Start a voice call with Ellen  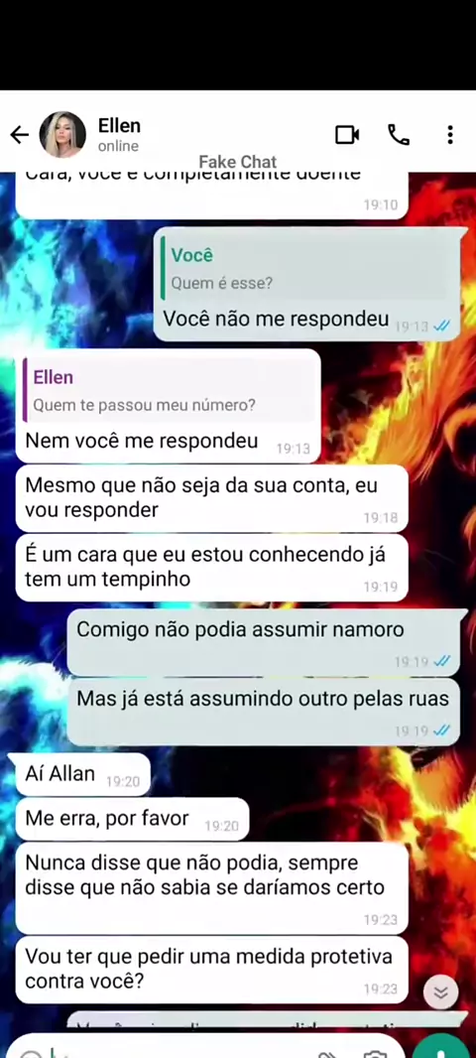tap(399, 135)
